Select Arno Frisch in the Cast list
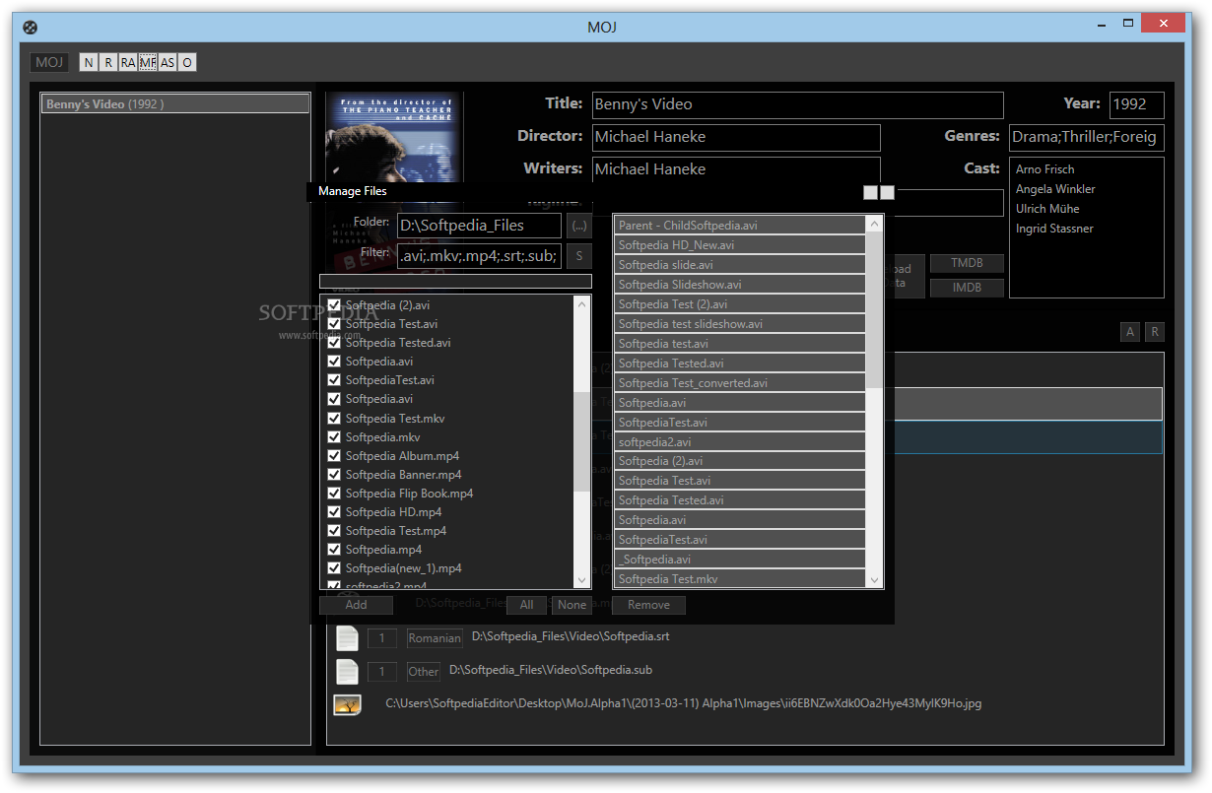Viewport: 1212px width, 793px height. pos(1044,169)
